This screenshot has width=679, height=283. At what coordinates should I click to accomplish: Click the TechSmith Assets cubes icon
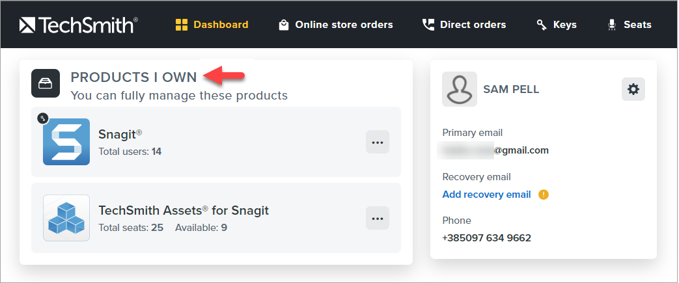click(66, 218)
